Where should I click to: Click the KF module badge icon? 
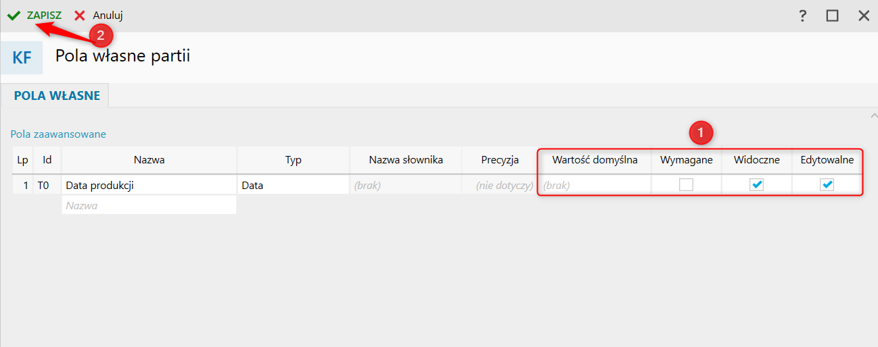22,57
